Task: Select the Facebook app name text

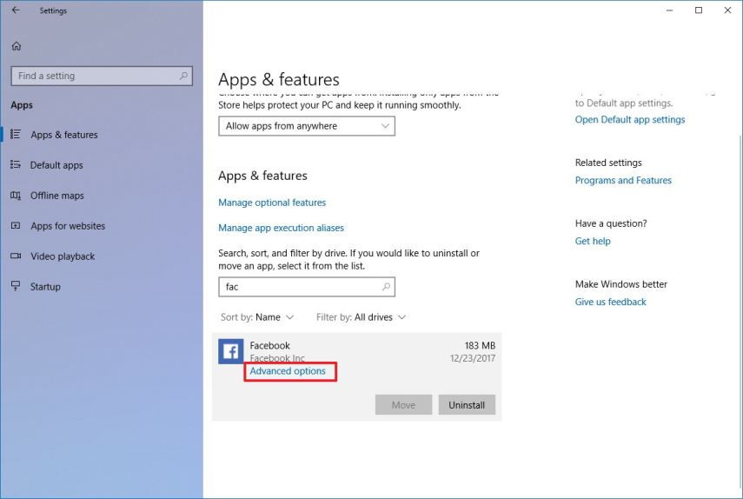Action: (269, 345)
